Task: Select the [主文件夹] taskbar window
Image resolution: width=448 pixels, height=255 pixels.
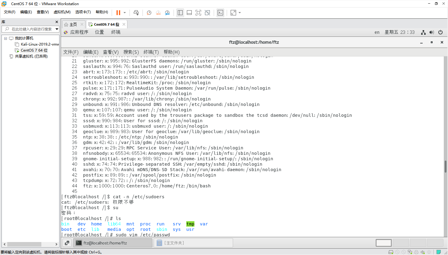Action: tap(194, 243)
